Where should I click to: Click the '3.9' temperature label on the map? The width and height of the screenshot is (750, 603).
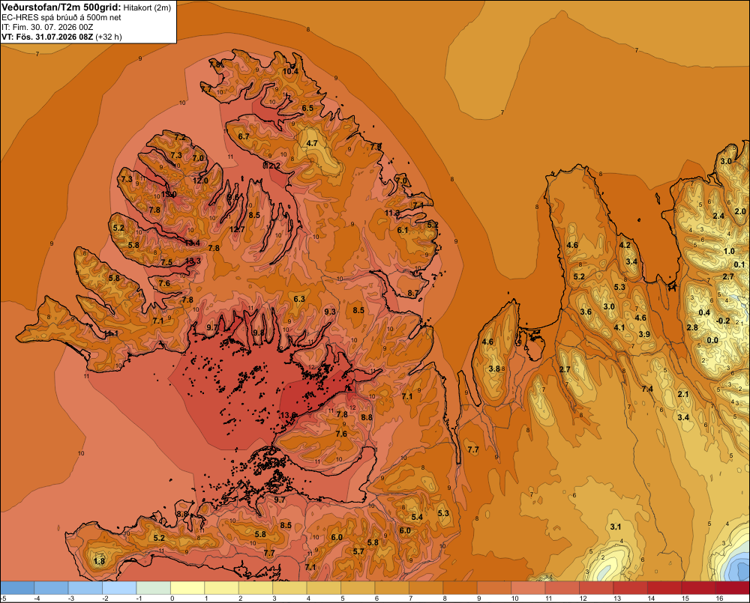pyautogui.click(x=644, y=335)
